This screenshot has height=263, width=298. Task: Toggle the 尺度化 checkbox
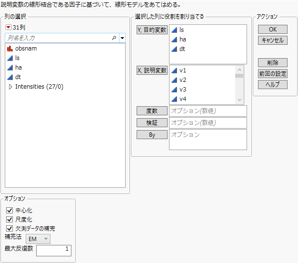10,219
